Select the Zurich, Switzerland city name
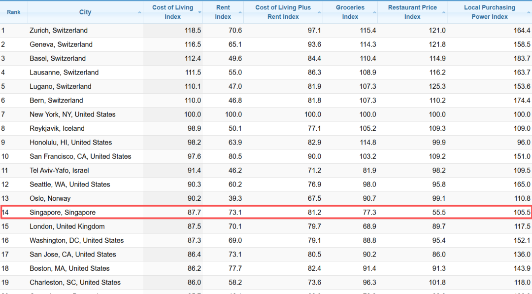Viewport: 532px width, 294px height. click(59, 31)
